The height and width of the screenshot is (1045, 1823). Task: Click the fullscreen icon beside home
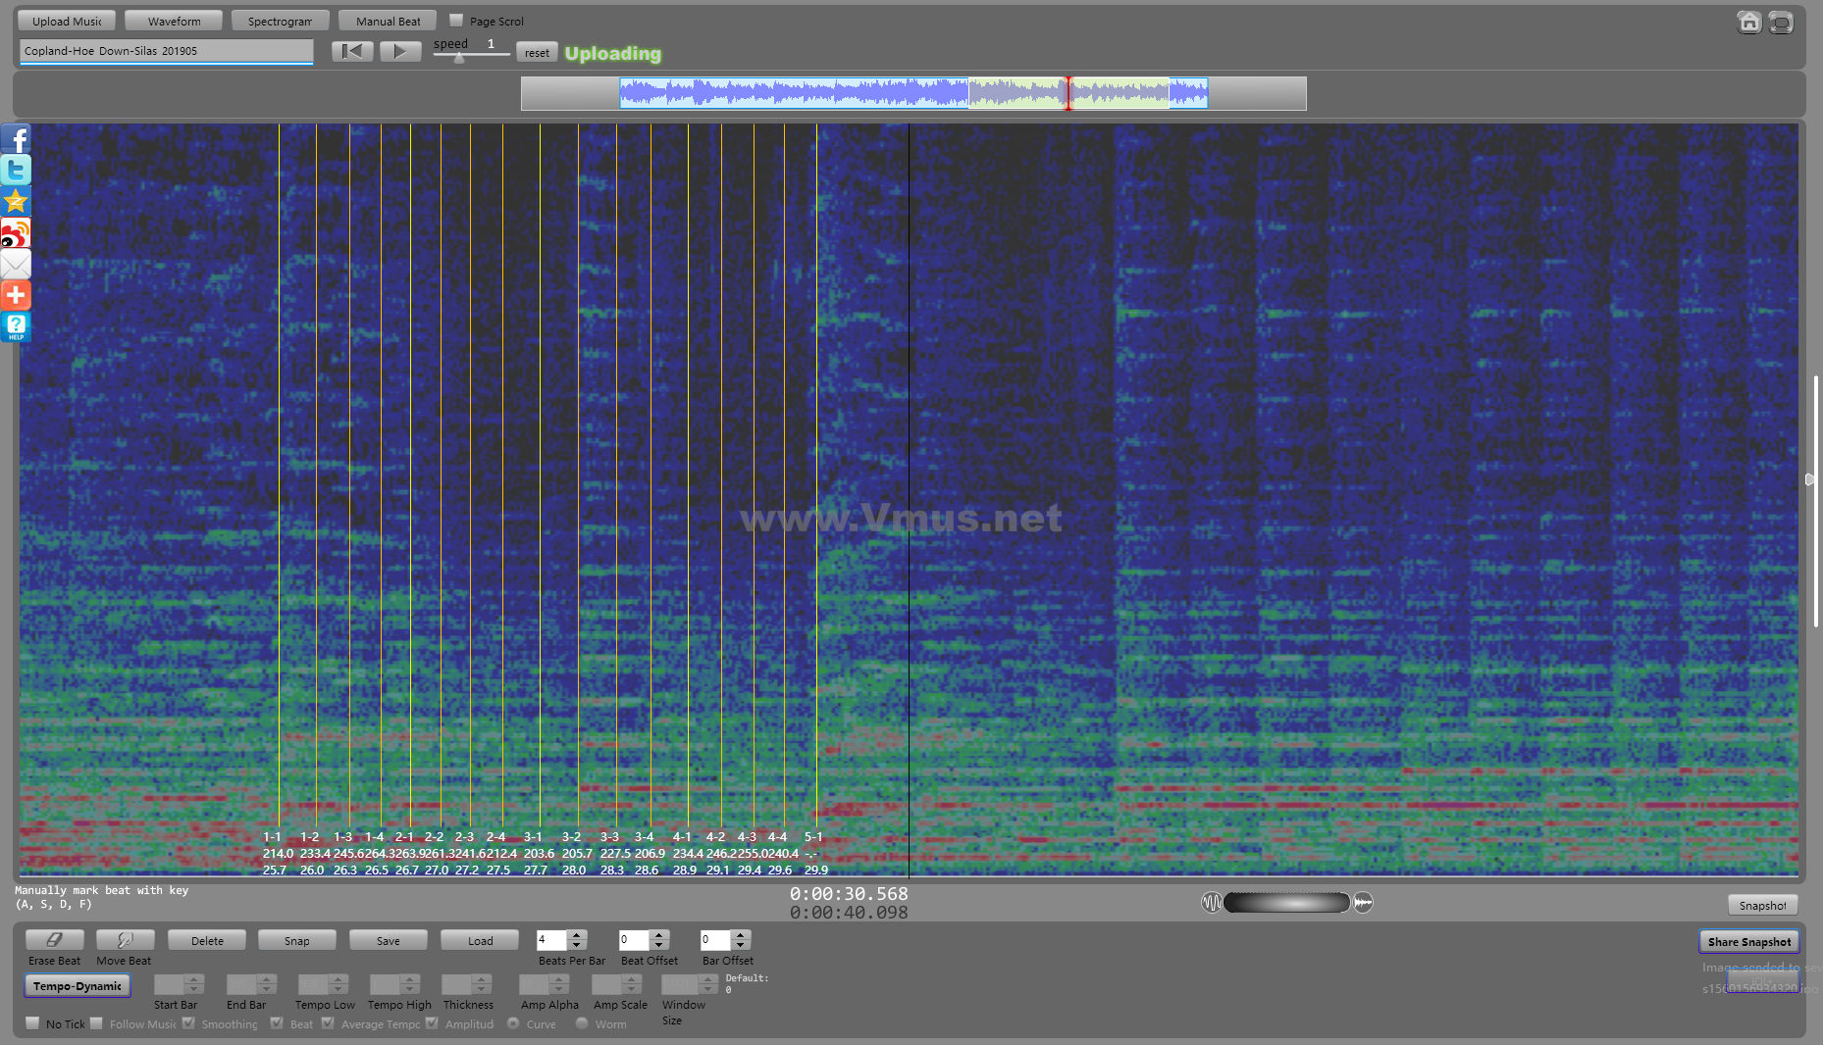[1781, 22]
